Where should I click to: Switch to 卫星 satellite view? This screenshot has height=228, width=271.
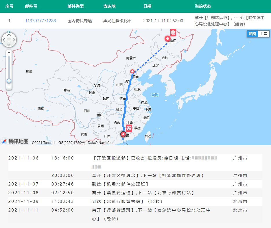[x=263, y=34]
